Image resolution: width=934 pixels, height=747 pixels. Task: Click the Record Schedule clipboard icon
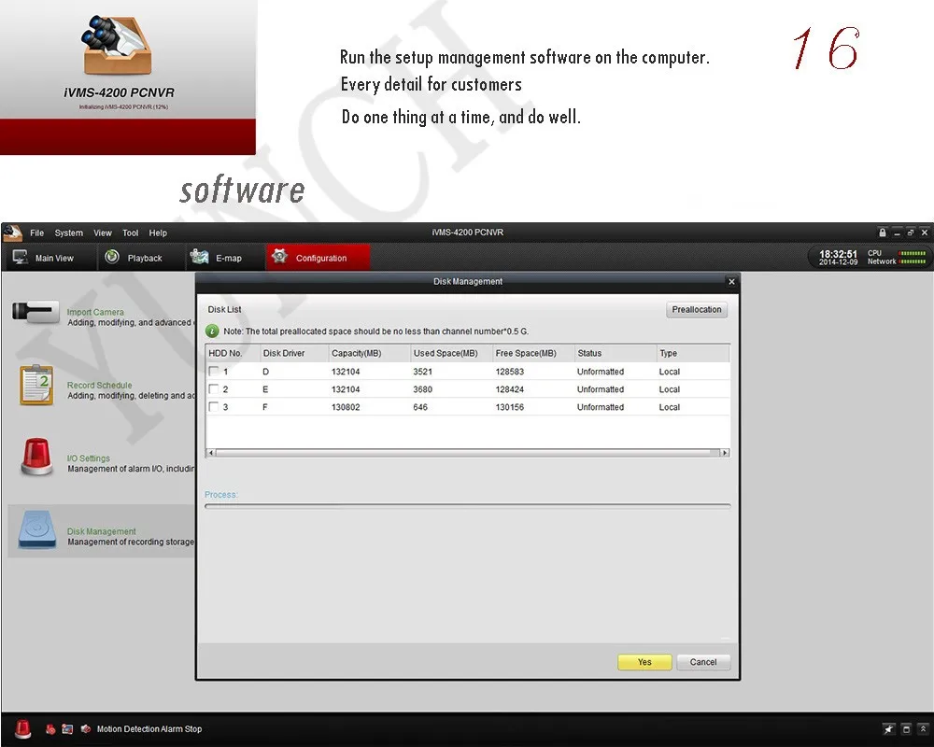(x=37, y=386)
